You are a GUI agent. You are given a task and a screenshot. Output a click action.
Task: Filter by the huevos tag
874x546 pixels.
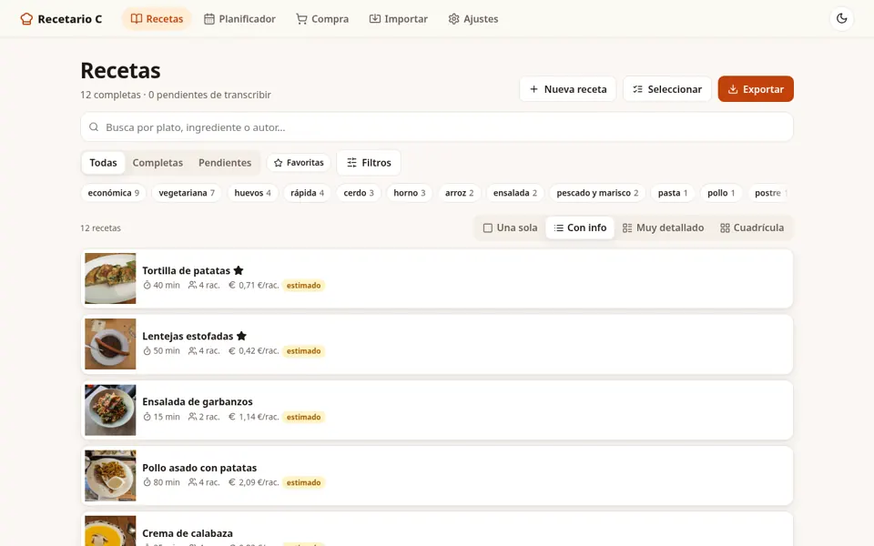tap(252, 193)
